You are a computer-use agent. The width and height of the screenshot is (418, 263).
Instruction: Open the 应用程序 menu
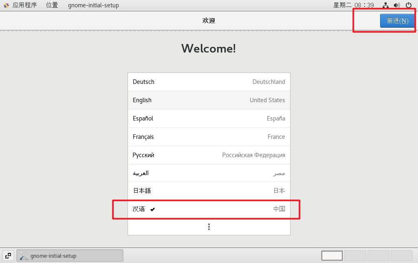pos(25,5)
